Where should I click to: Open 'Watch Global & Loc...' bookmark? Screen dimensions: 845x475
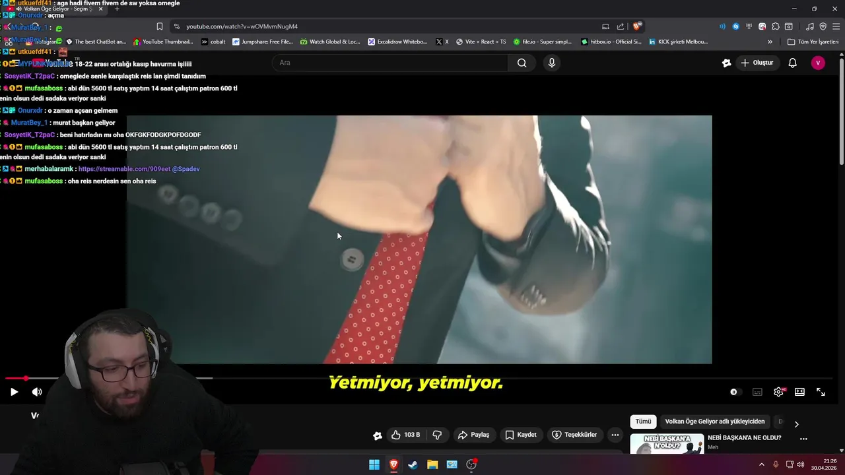(330, 42)
